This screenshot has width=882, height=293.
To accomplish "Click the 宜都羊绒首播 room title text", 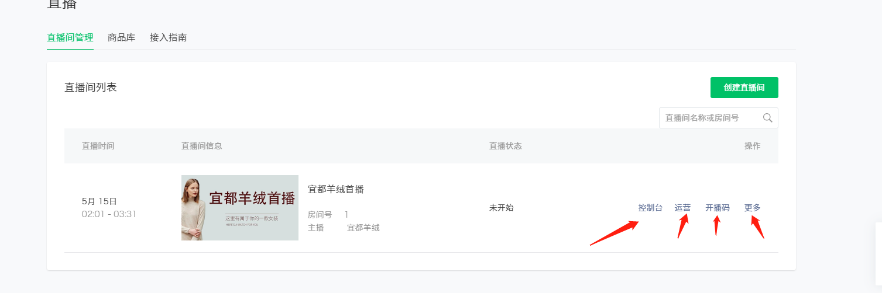I will 336,189.
